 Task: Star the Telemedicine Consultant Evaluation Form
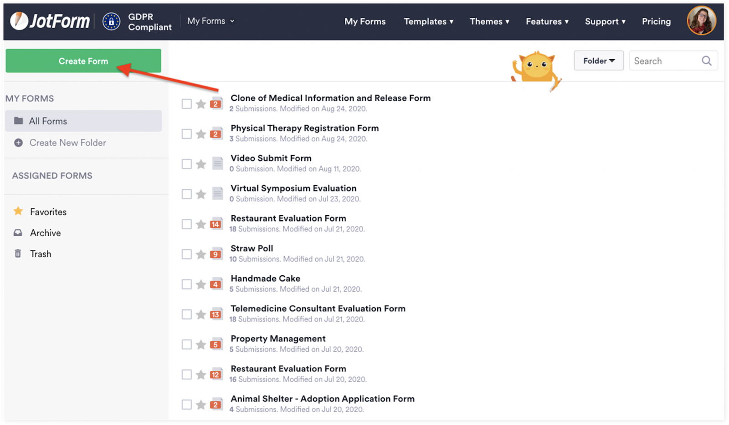tap(201, 314)
